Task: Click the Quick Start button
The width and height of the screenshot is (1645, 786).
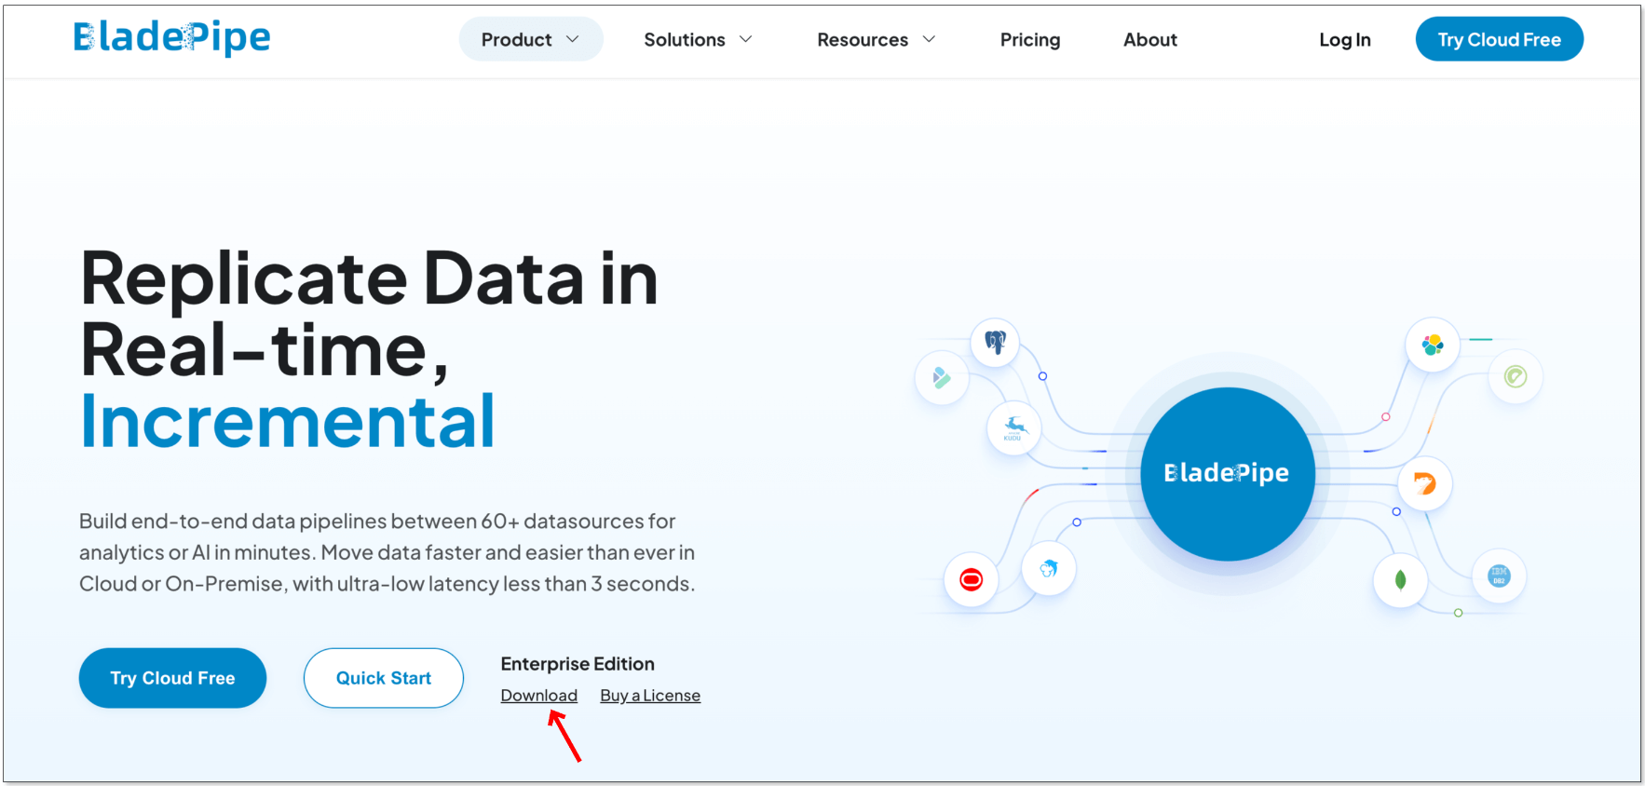Action: 383,678
